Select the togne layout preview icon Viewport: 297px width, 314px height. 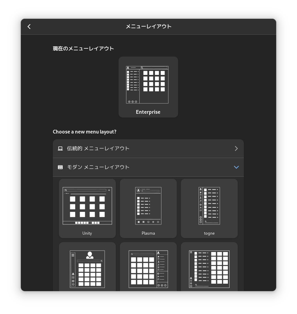click(x=209, y=206)
